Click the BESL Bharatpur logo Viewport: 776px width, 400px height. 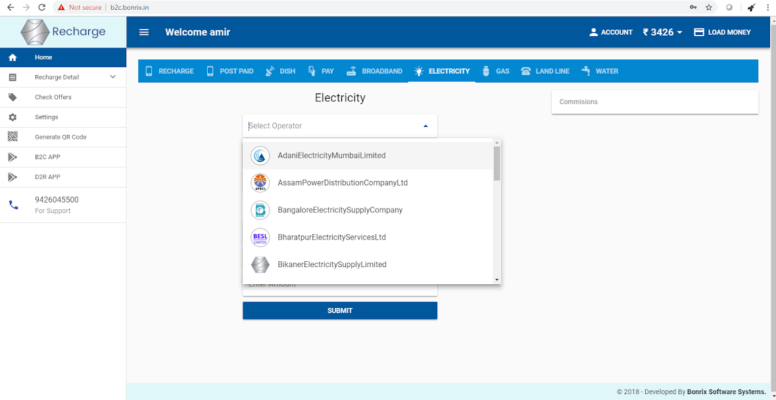[x=260, y=237]
